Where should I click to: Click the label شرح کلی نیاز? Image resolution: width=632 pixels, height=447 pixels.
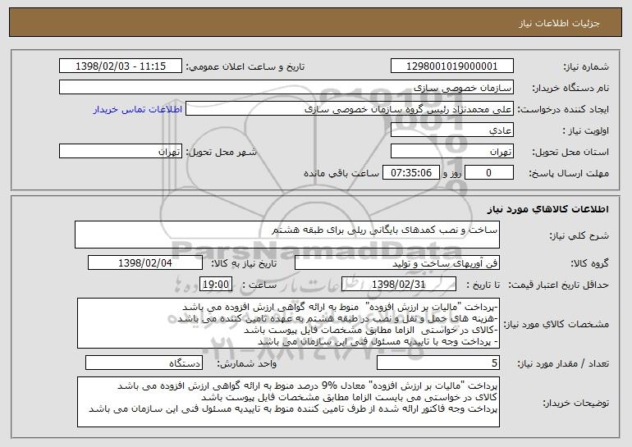pyautogui.click(x=579, y=235)
